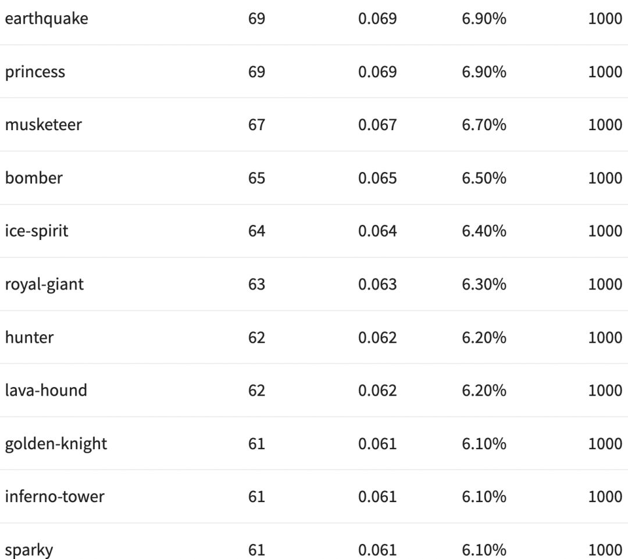
Task: Select the 0.067 value for musketeer
Action: [377, 125]
